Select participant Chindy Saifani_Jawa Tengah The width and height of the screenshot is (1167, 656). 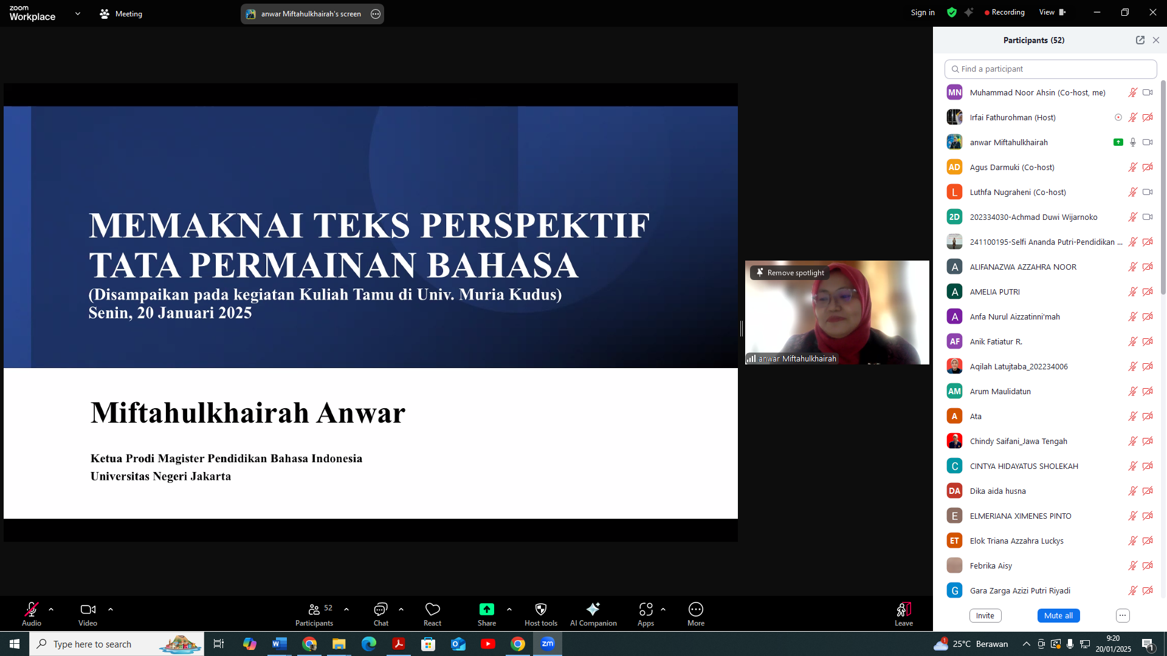tap(1050, 441)
